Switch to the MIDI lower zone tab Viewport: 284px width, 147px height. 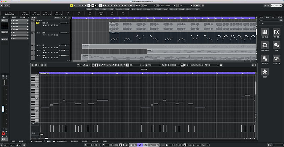click(95, 141)
